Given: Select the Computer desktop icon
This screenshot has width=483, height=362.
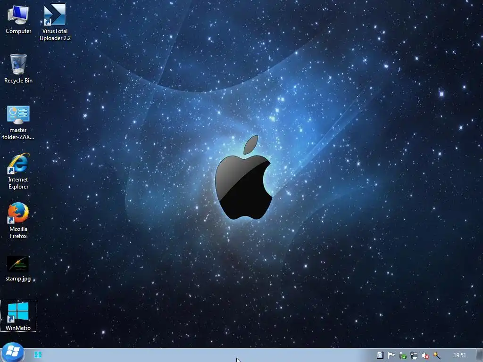Looking at the screenshot, I should (18, 19).
